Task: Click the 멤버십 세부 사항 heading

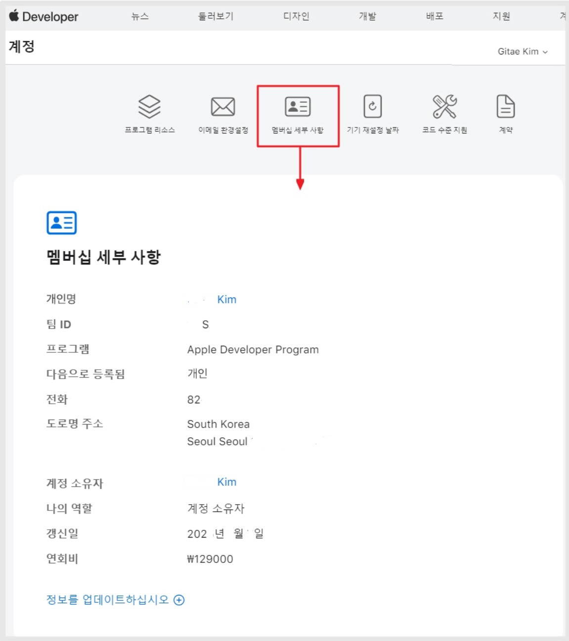Action: point(104,257)
